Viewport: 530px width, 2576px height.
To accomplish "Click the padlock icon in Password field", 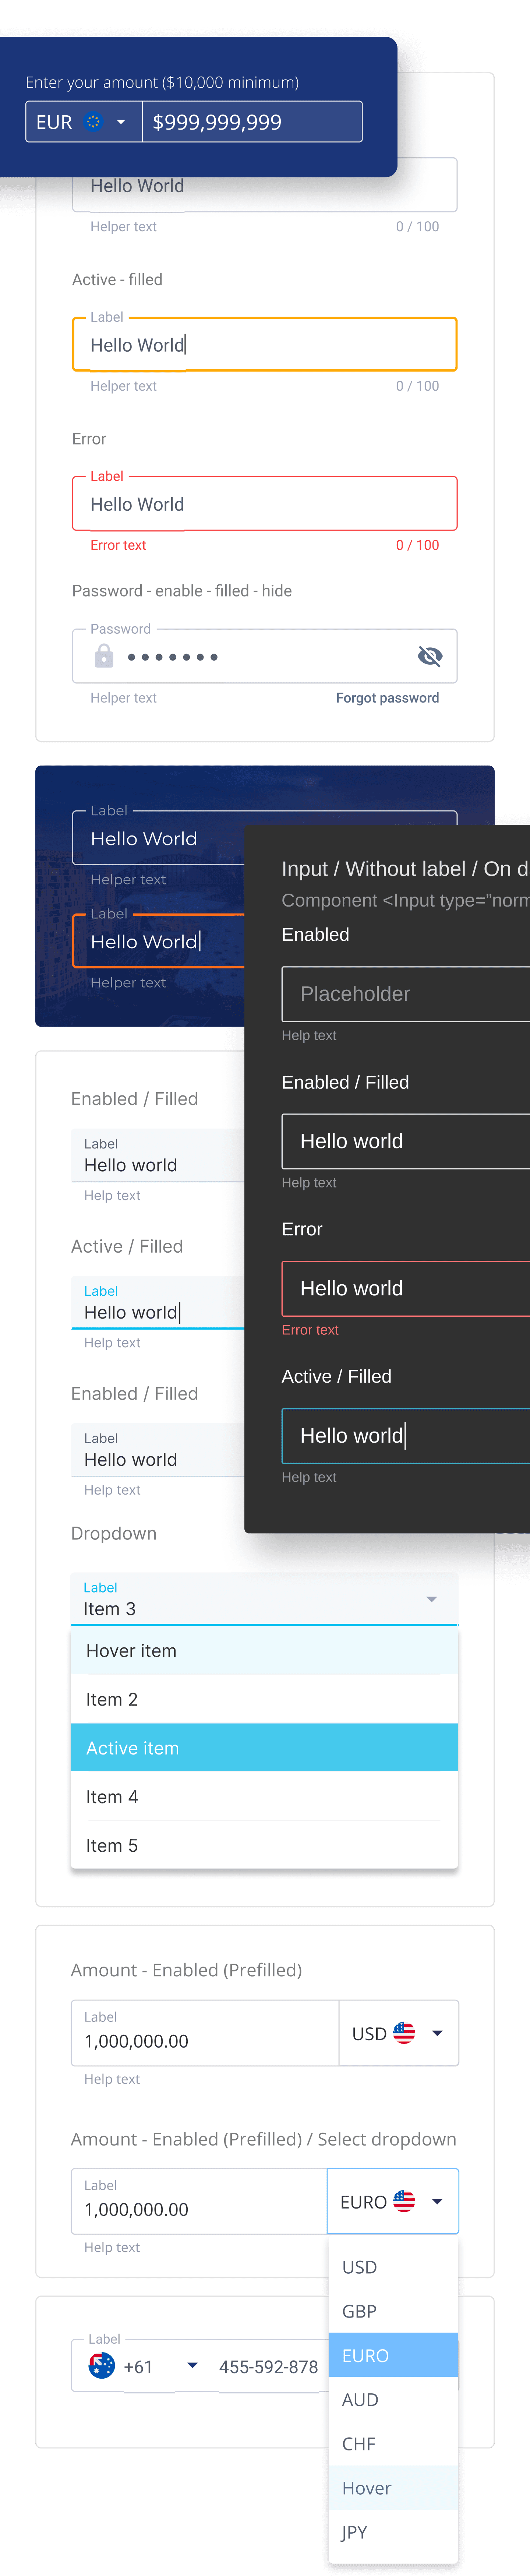I will pyautogui.click(x=103, y=656).
